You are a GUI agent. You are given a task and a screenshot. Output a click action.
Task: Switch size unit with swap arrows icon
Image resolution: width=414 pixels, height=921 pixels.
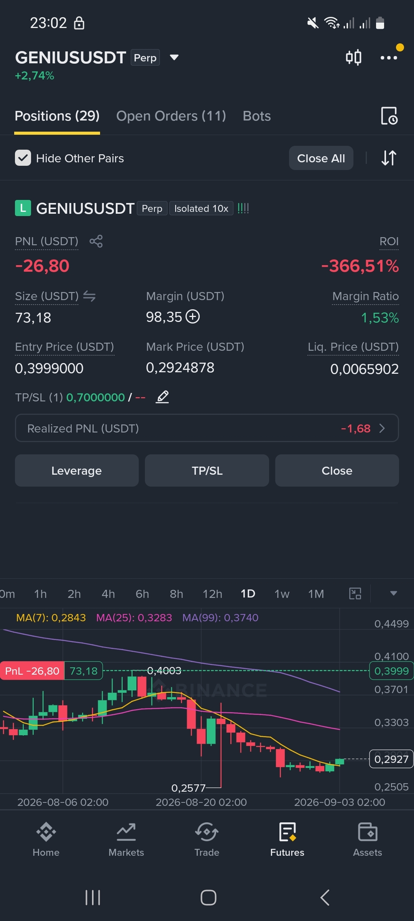click(x=89, y=296)
